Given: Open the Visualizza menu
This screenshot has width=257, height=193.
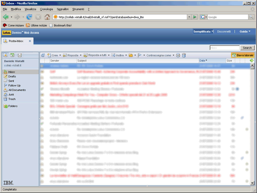Looking at the screenshot, I should pos(30,9).
